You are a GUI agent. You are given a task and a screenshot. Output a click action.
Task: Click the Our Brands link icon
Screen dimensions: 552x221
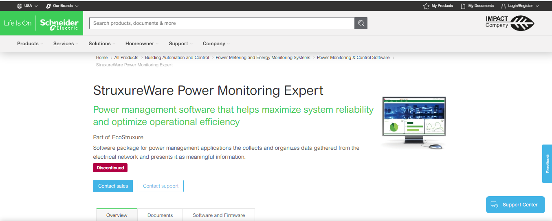(48, 6)
